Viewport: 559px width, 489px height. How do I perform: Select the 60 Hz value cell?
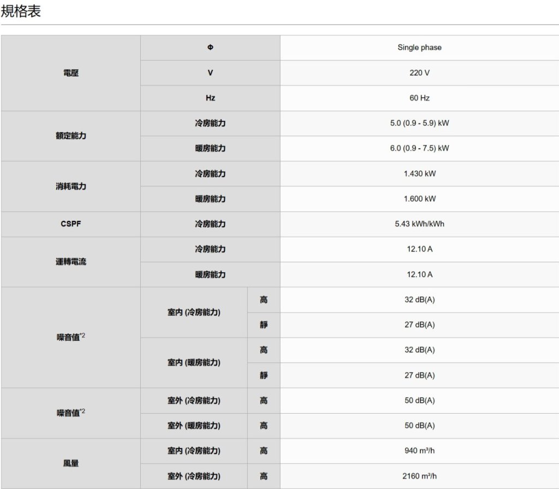[x=419, y=98]
